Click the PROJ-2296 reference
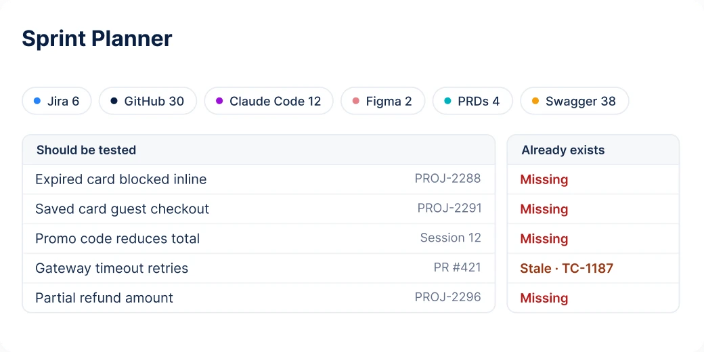Image resolution: width=704 pixels, height=352 pixels. (x=447, y=297)
